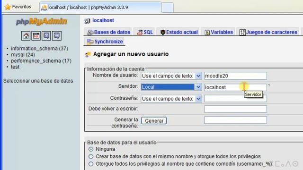Click the SQL tab icon
This screenshot has width=303, height=170.
140,33
